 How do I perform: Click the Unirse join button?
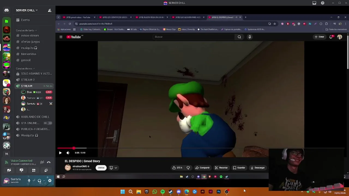click(101, 168)
